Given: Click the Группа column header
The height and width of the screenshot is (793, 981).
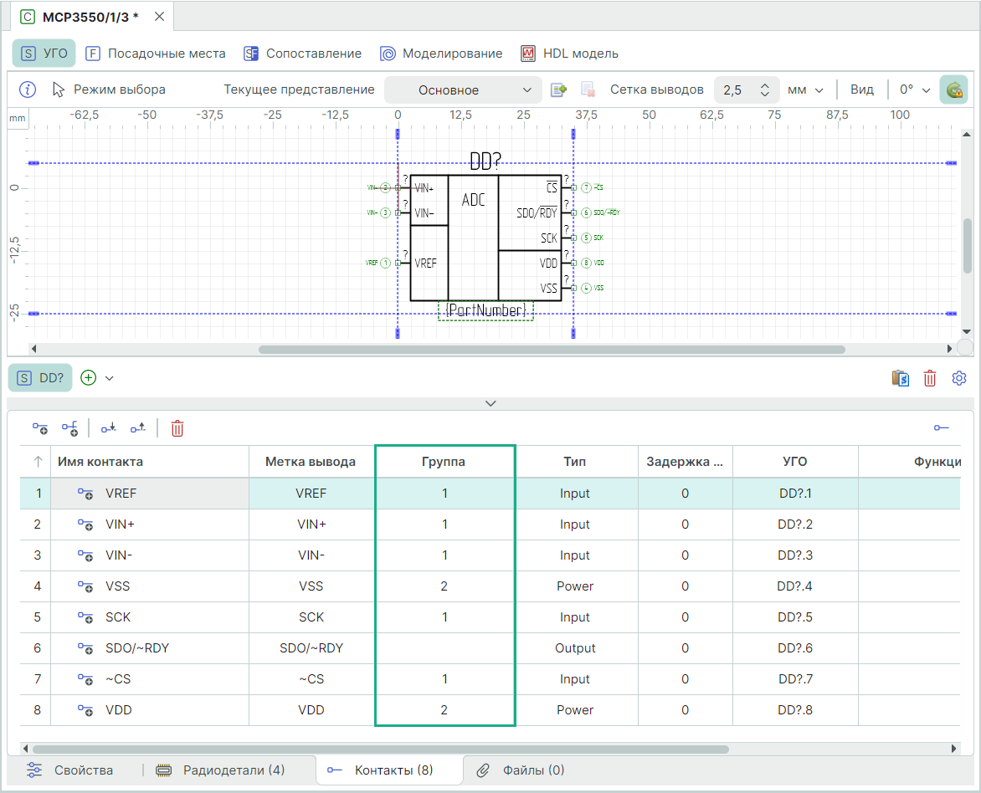Looking at the screenshot, I should (444, 462).
